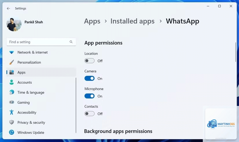
Task: Open Accounts settings
Action: click(x=41, y=82)
